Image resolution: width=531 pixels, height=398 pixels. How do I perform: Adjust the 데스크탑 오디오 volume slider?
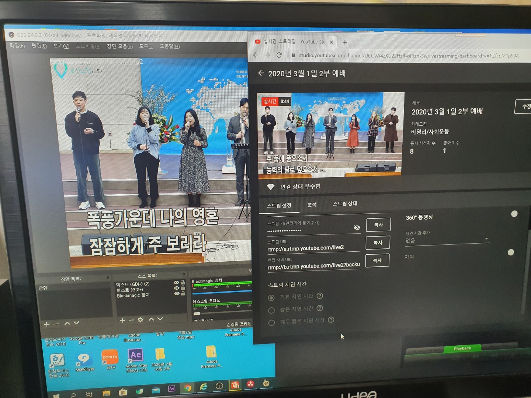pyautogui.click(x=197, y=314)
